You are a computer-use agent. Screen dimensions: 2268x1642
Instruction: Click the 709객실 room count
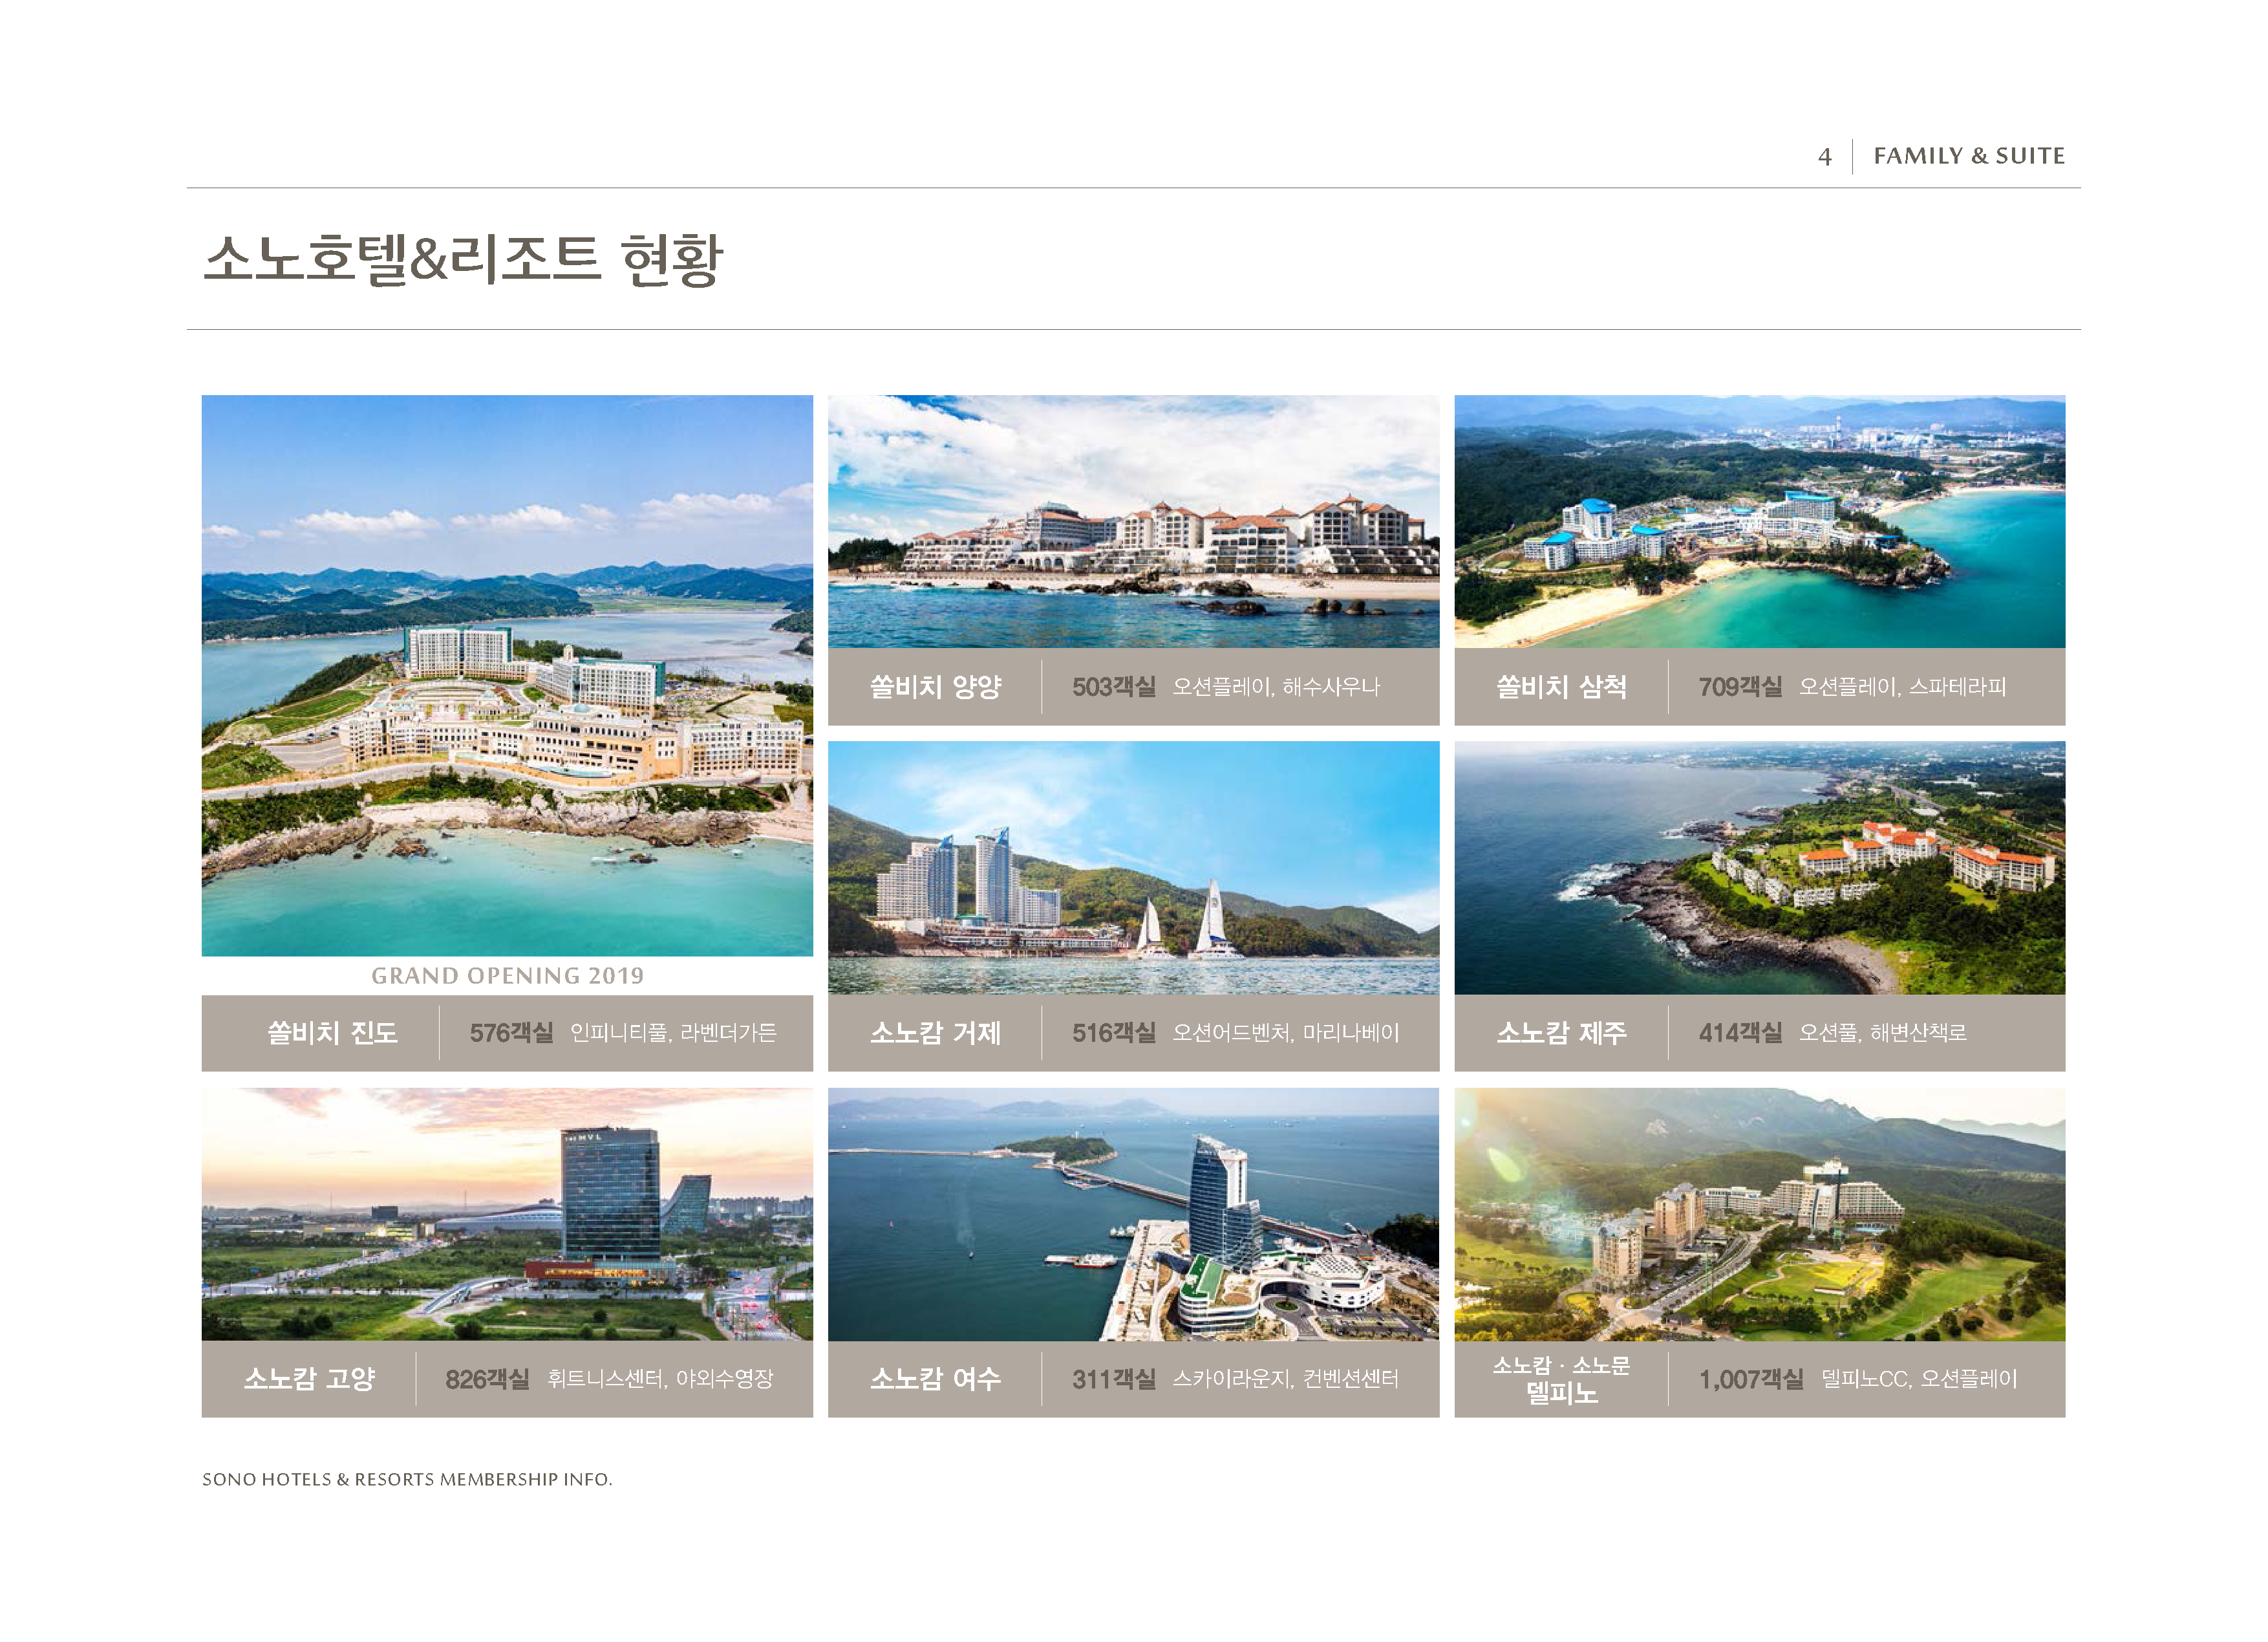[x=1740, y=687]
